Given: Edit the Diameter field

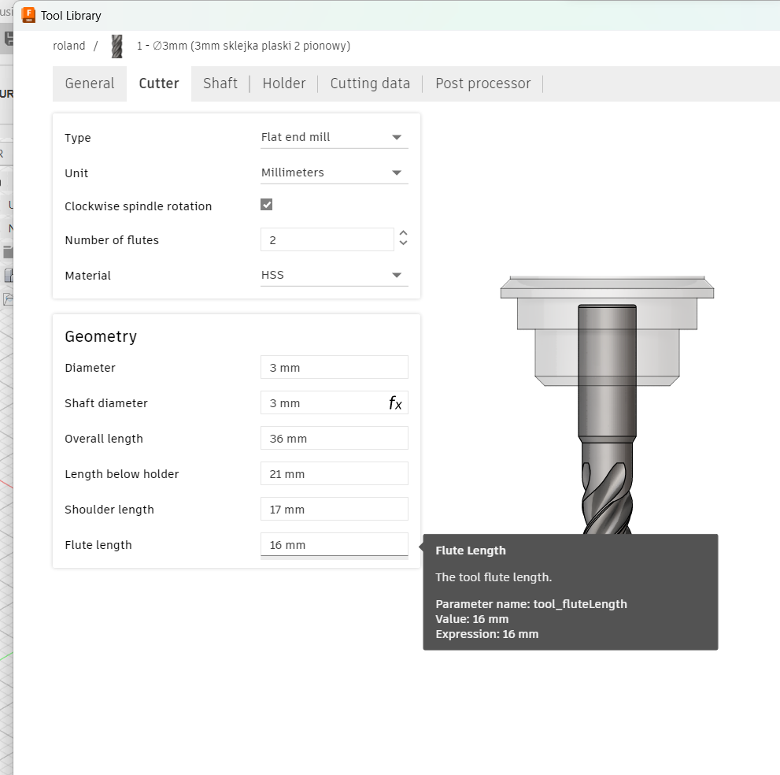Looking at the screenshot, I should (335, 367).
